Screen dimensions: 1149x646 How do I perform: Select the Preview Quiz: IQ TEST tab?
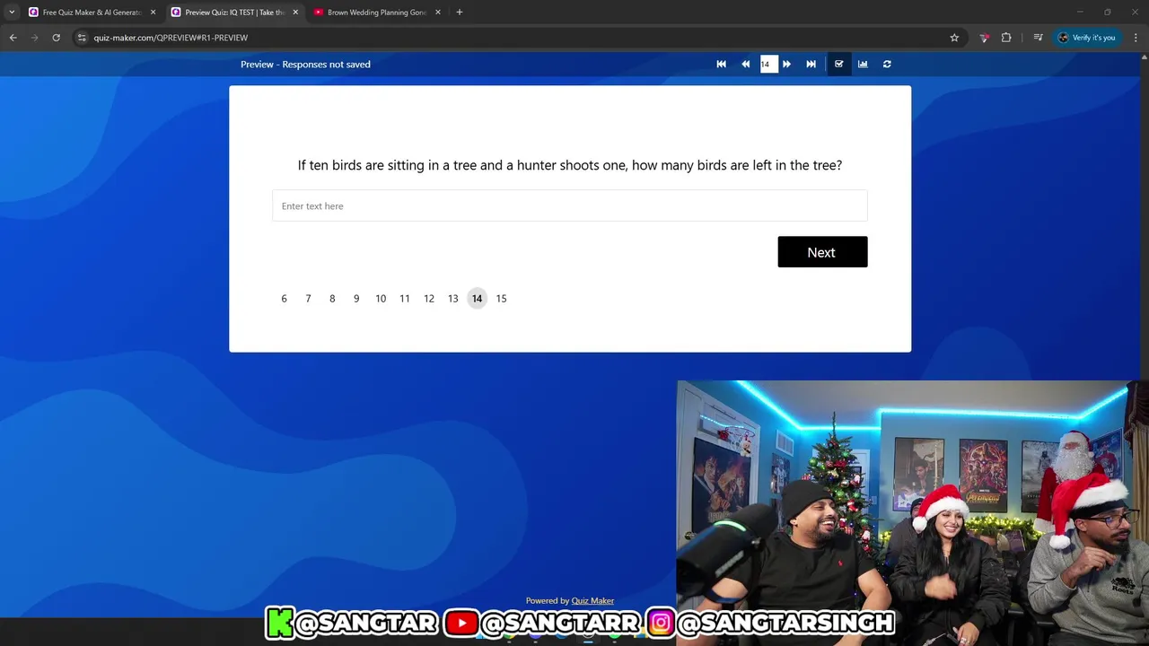(x=235, y=13)
